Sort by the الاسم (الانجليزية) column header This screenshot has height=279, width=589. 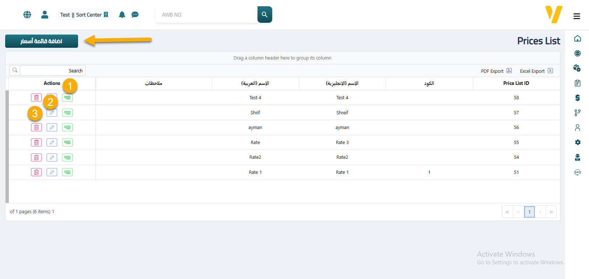(x=342, y=83)
